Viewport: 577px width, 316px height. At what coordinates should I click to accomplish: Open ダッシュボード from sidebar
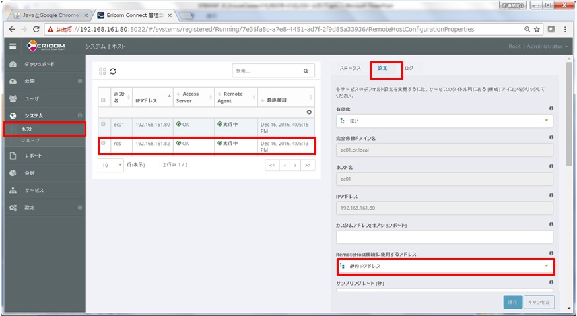click(40, 64)
